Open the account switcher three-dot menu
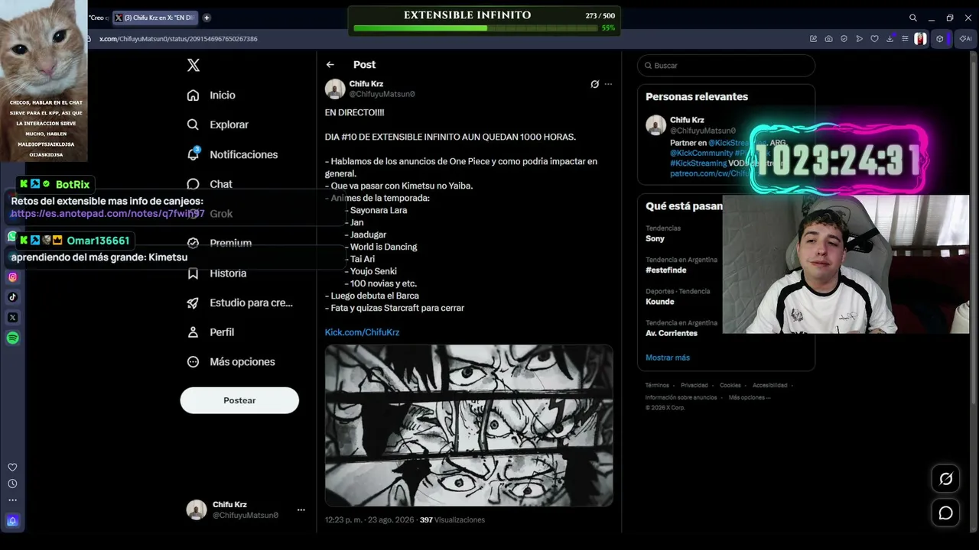 tap(301, 510)
